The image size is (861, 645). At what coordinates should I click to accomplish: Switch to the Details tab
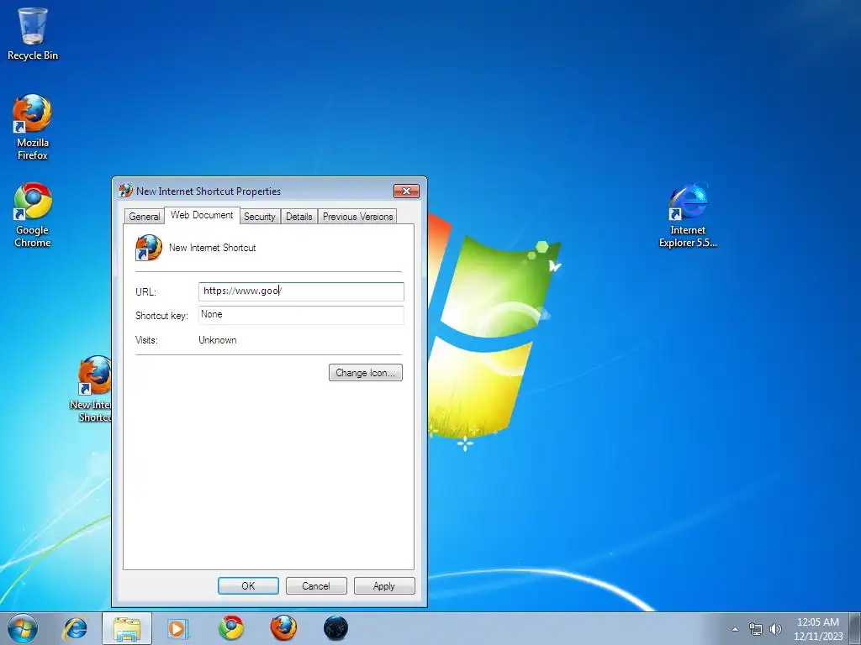coord(299,216)
